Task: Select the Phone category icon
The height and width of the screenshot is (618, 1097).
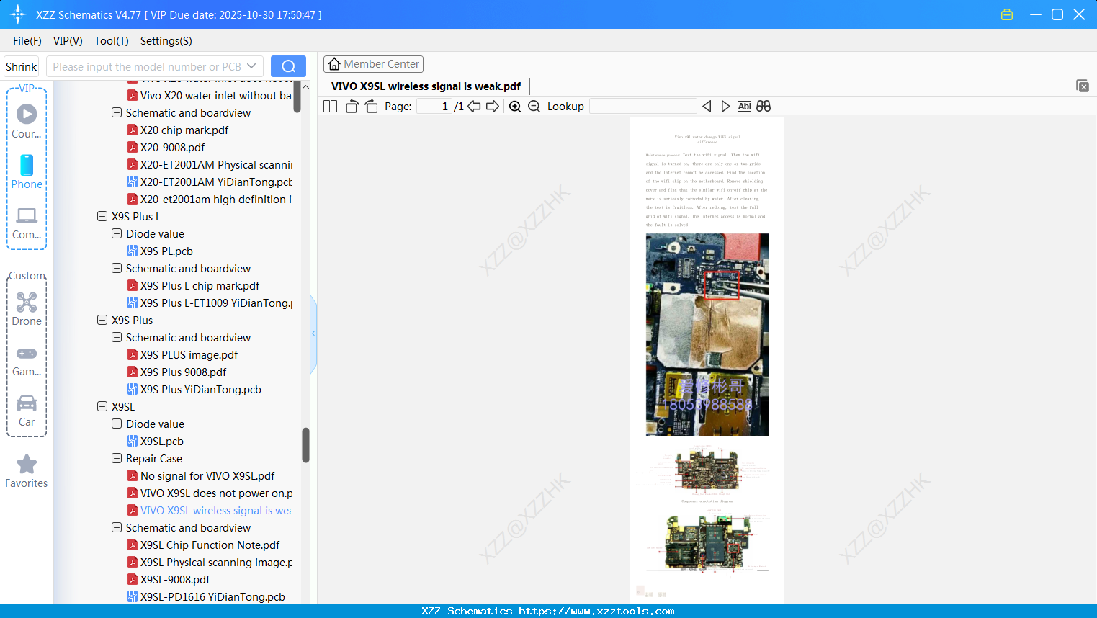Action: pos(27,171)
